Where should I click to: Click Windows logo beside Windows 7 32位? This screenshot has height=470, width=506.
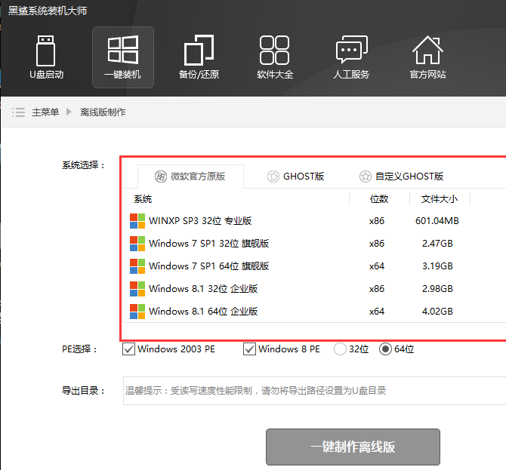click(x=137, y=244)
